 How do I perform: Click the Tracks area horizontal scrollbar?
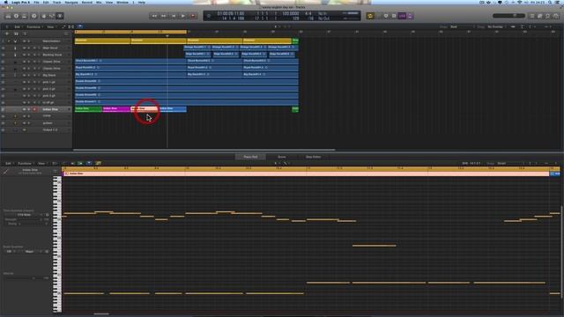[x=204, y=150]
